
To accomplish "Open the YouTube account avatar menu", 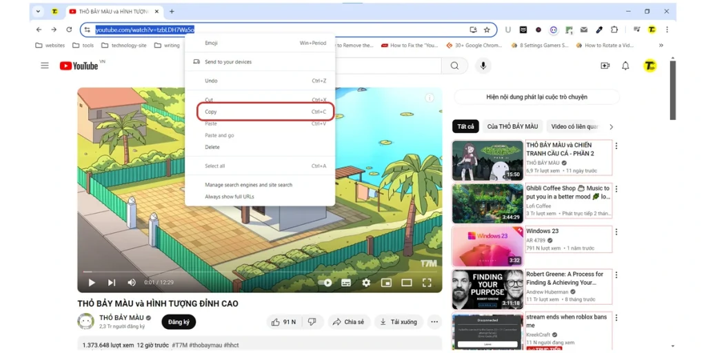I will (x=649, y=65).
